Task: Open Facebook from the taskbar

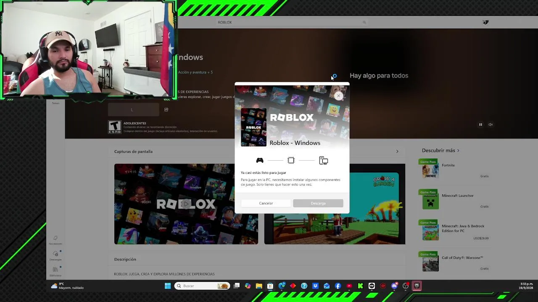Action: pos(338,286)
